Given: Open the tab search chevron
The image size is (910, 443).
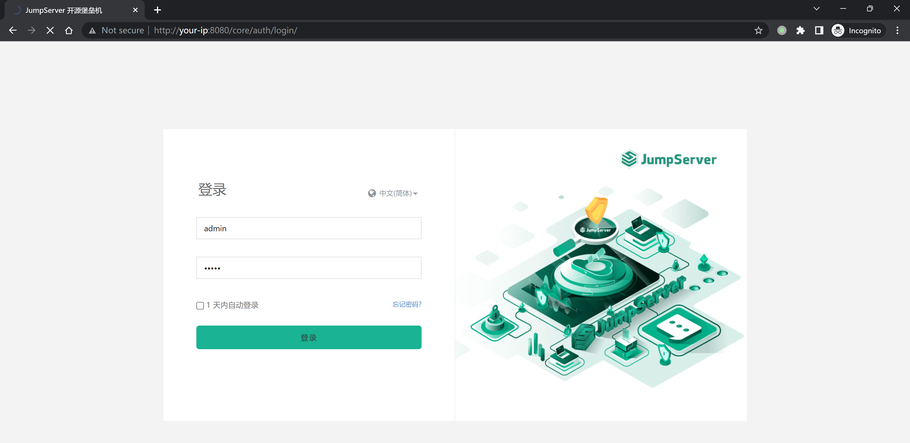Looking at the screenshot, I should [x=816, y=9].
